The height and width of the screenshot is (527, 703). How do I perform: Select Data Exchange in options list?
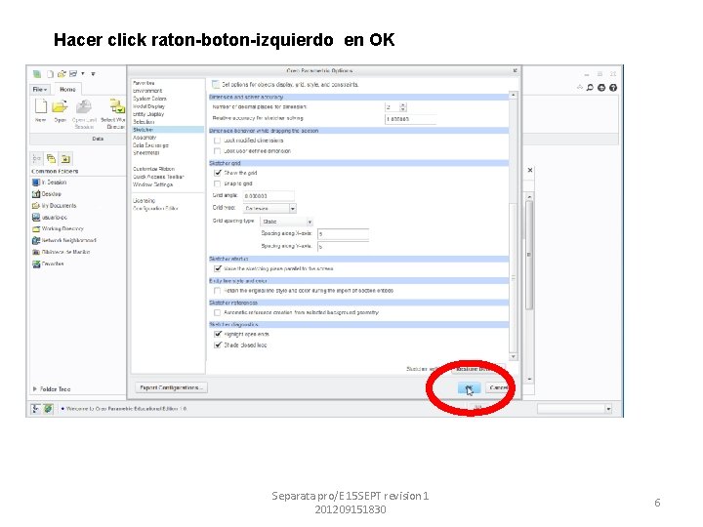click(x=150, y=145)
